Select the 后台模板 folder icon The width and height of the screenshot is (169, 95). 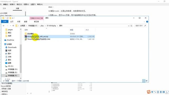tap(26, 34)
